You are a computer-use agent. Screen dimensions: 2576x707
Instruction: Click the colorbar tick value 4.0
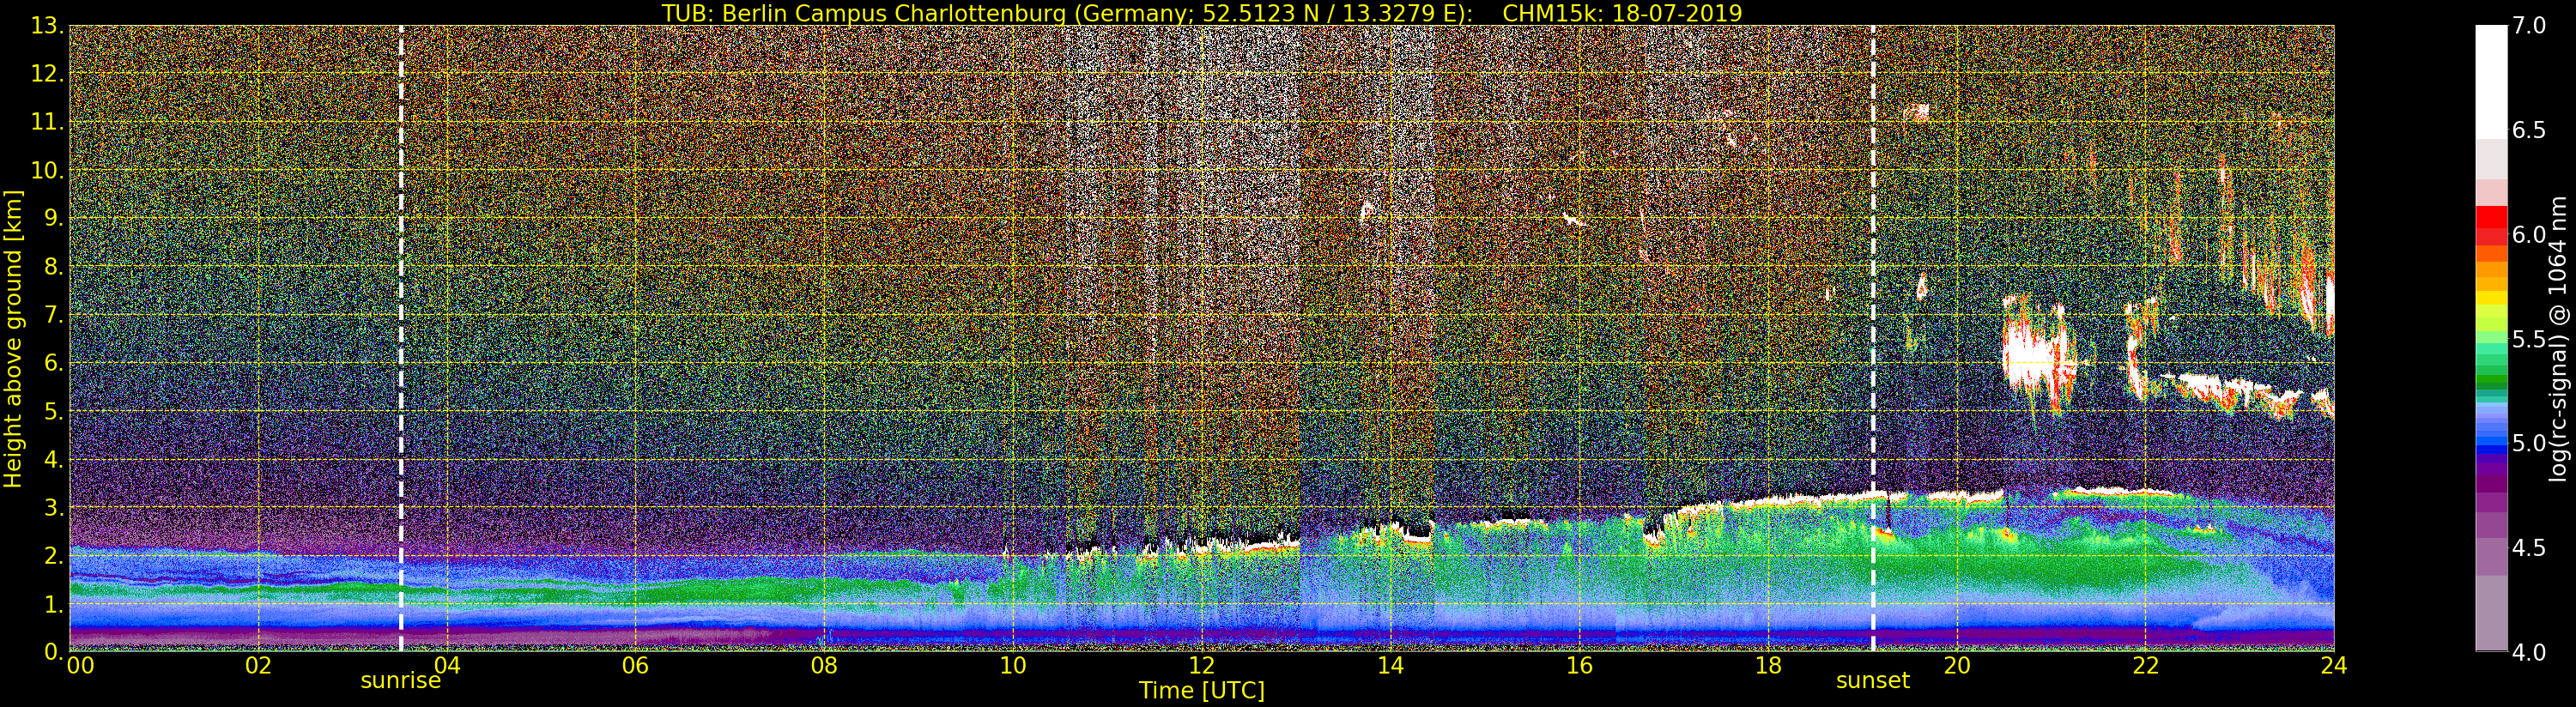[x=2529, y=651]
